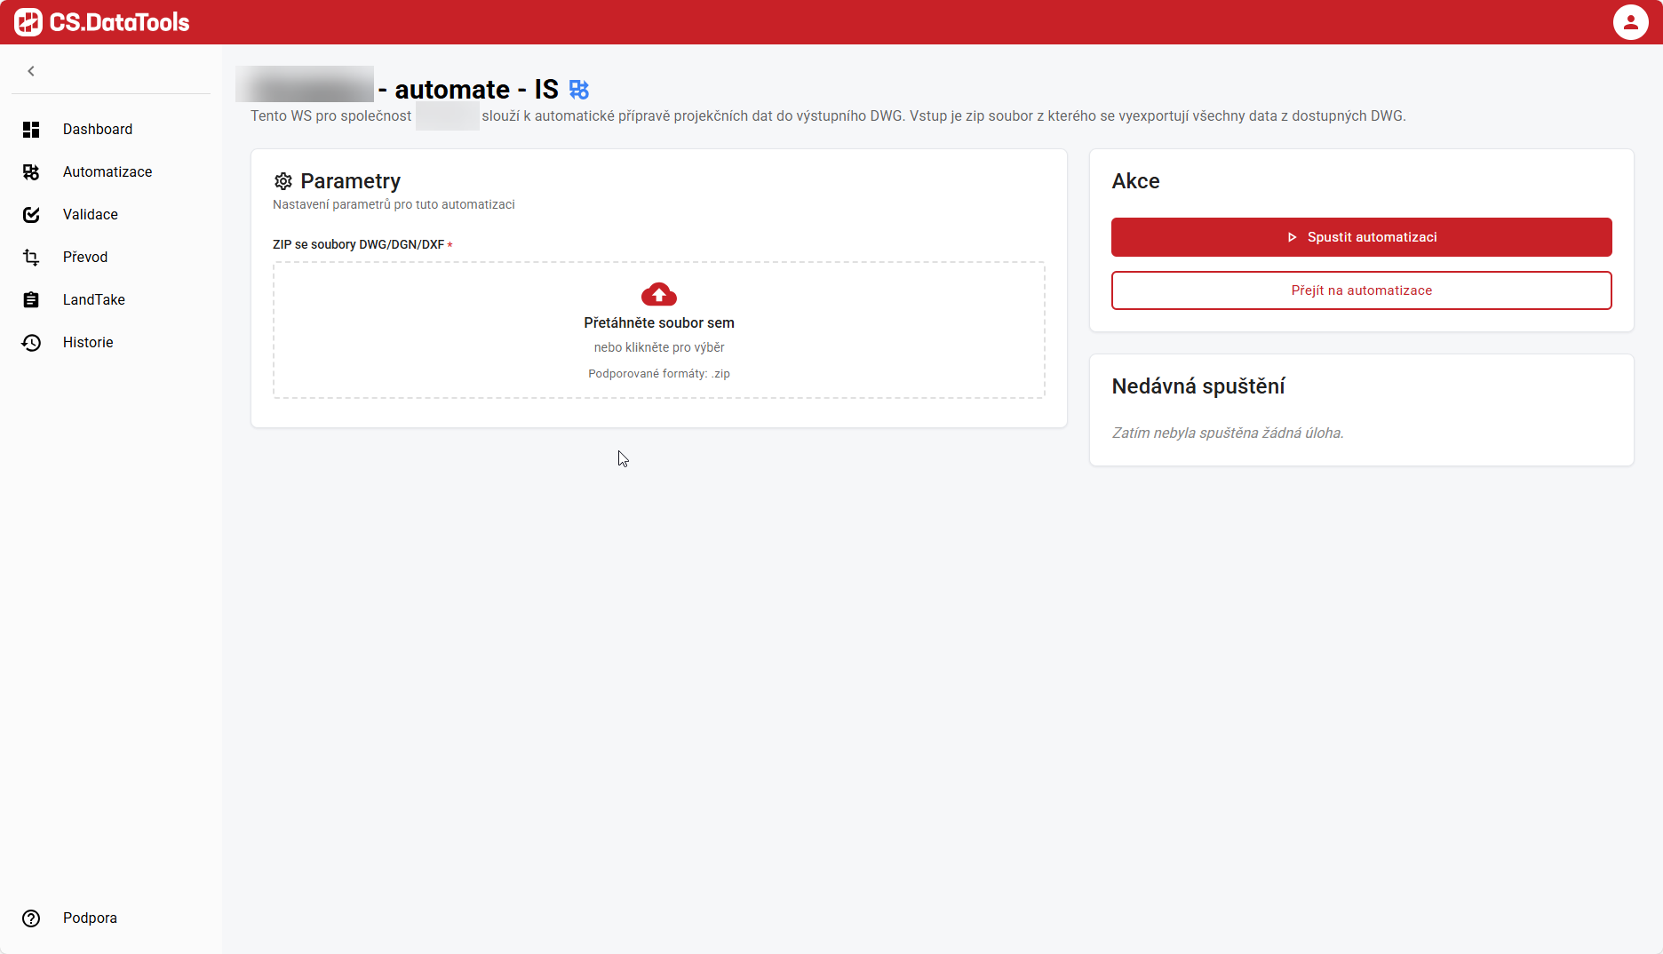
Task: Click the Dashboard grid icon
Action: click(x=31, y=130)
